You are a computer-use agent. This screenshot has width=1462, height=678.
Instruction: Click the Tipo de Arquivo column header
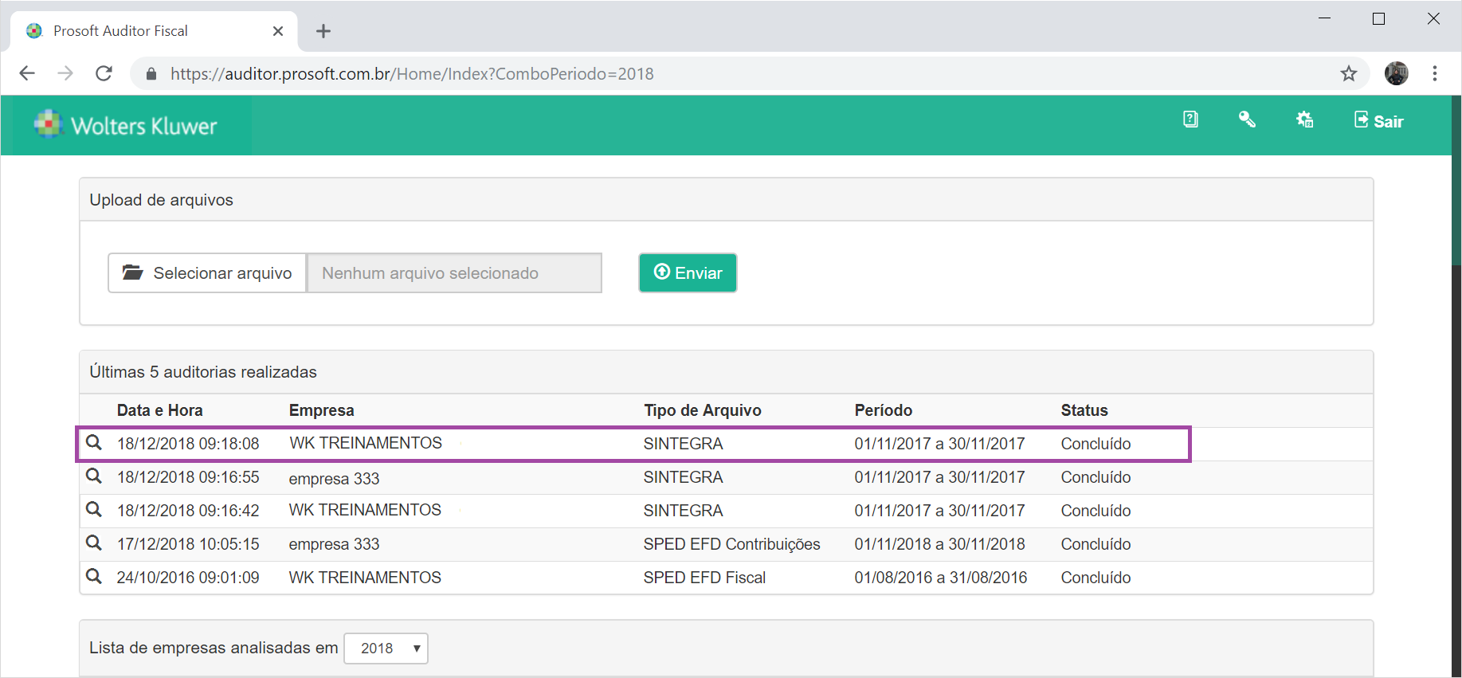703,410
